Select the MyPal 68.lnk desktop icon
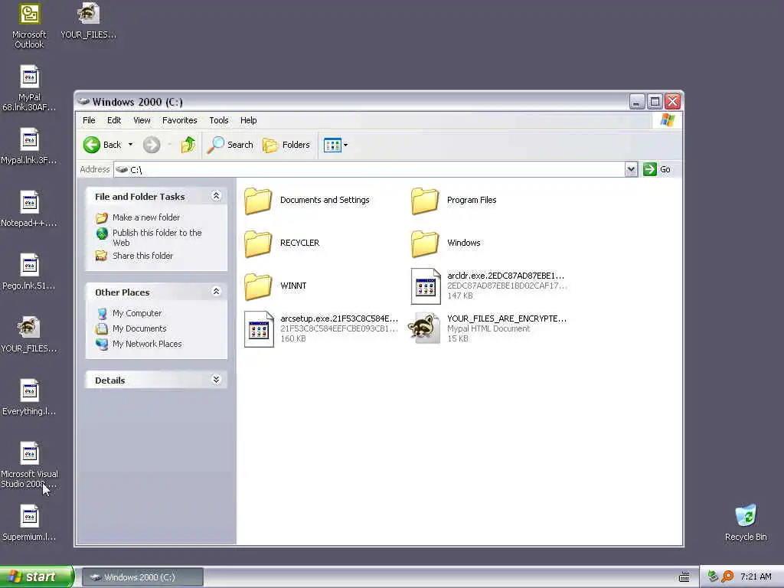The width and height of the screenshot is (784, 588). pyautogui.click(x=30, y=77)
